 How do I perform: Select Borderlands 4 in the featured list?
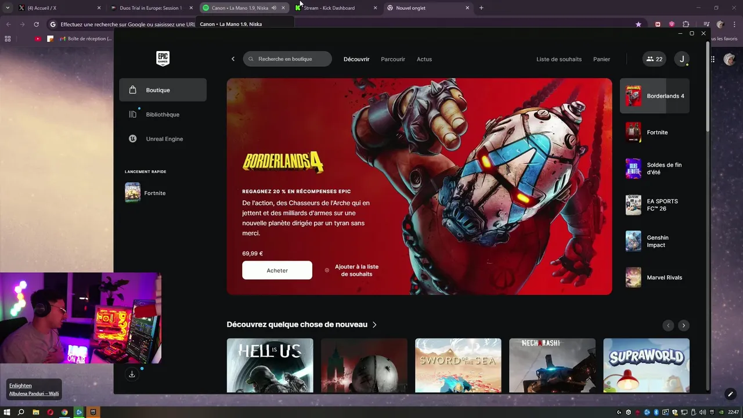(655, 96)
